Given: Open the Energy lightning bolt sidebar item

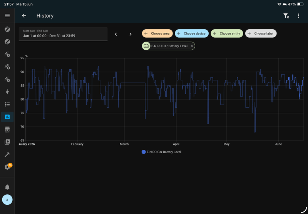Looking at the screenshot, I should [7, 92].
